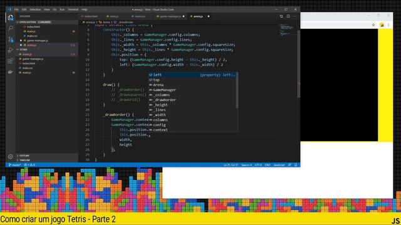The height and width of the screenshot is (225, 401).
Task: Open the Selection menu
Action: (x=35, y=9)
